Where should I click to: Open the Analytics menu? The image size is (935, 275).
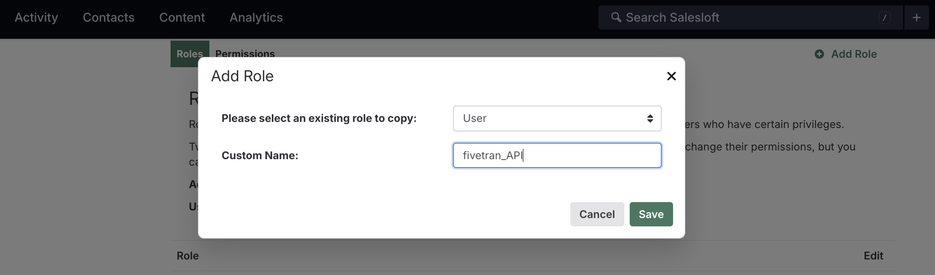click(256, 17)
